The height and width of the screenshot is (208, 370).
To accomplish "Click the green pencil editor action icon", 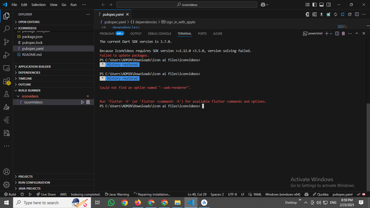I will click(x=329, y=14).
